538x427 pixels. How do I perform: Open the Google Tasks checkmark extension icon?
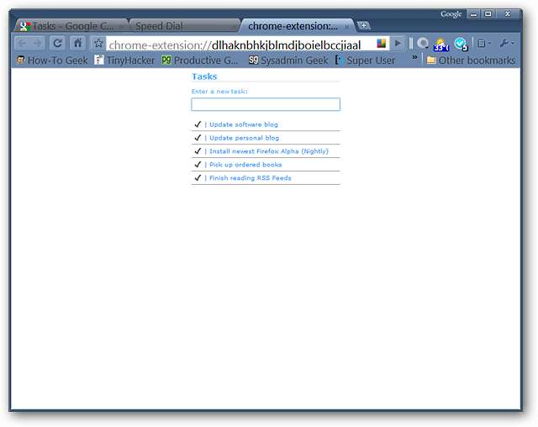tap(461, 45)
